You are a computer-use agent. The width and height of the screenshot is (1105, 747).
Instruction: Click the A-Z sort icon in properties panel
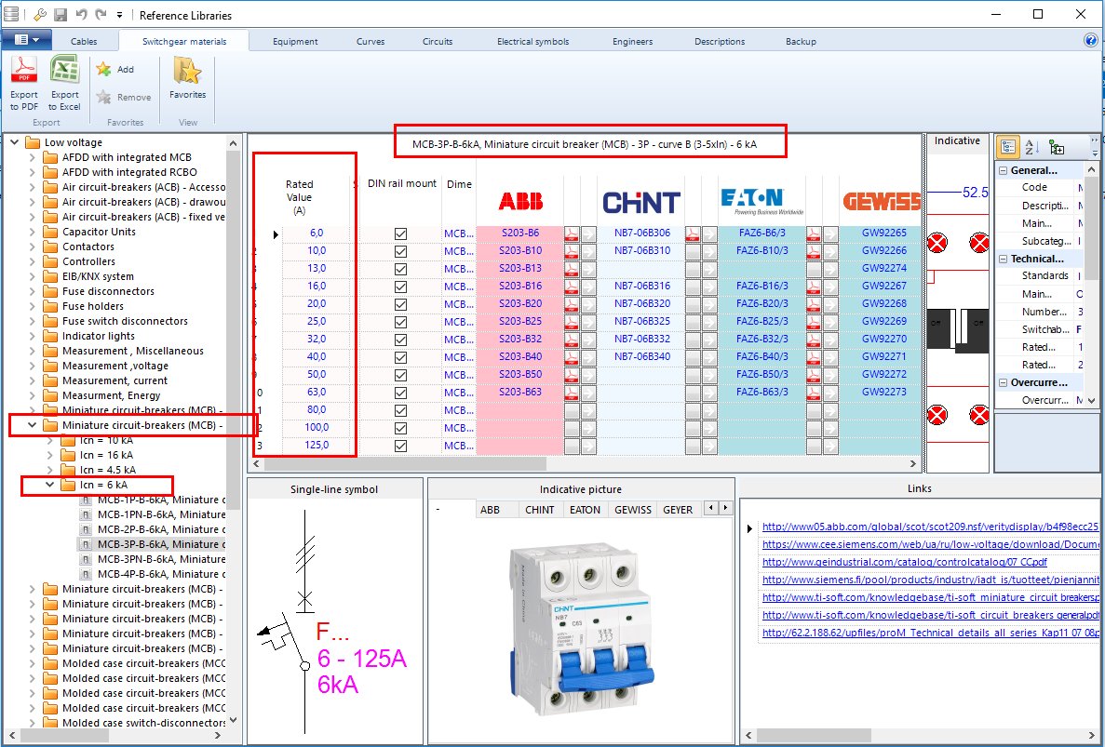[1030, 148]
